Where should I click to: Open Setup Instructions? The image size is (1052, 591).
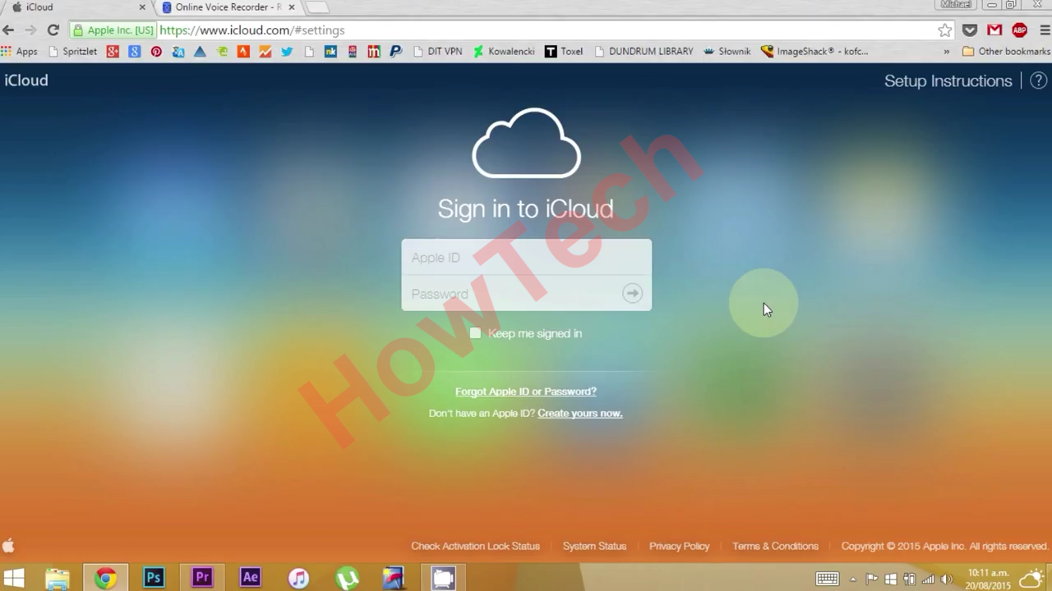click(948, 80)
